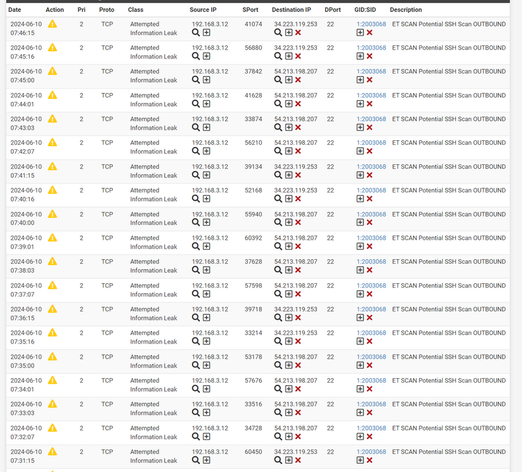The image size is (522, 472).
Task: Click destination IP red X in 07:36:15 row
Action: (298, 318)
